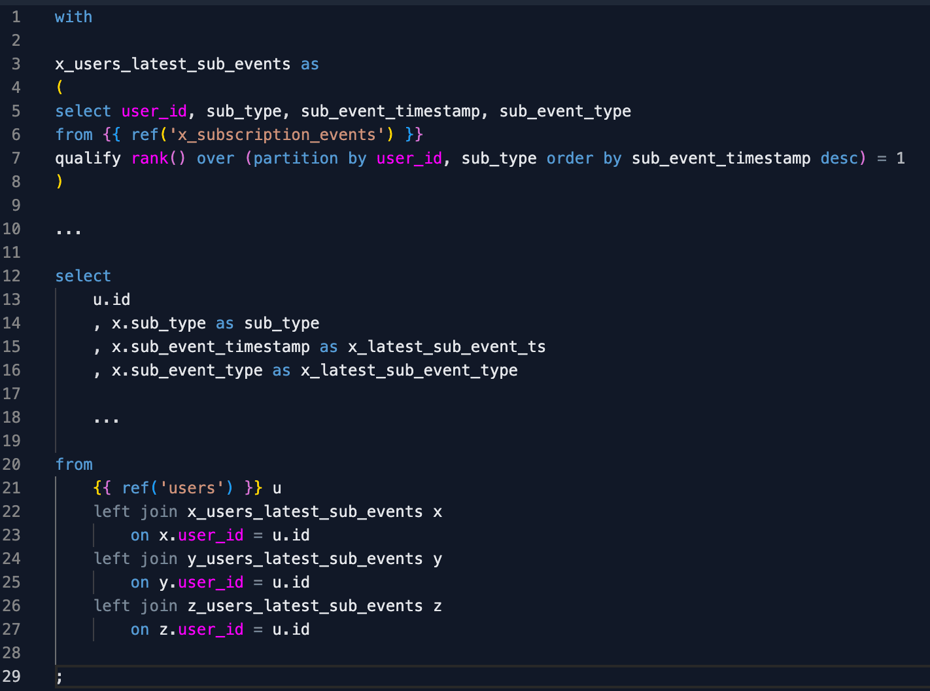Click the 'x_latest_sub_event_ts' alias
This screenshot has height=691, width=930.
(x=446, y=347)
